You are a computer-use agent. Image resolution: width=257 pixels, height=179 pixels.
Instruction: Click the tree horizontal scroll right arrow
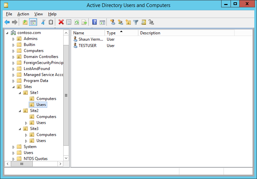coord(60,164)
